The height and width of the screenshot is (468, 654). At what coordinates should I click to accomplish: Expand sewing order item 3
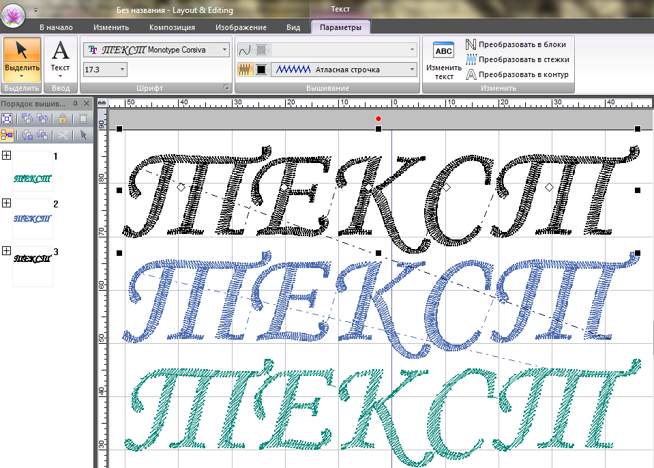(x=6, y=250)
